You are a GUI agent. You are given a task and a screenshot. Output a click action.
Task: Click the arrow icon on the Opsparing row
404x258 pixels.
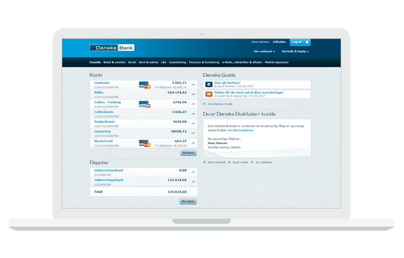(x=193, y=134)
